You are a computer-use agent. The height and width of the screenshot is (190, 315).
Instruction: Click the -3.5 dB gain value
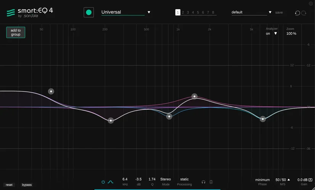click(138, 179)
